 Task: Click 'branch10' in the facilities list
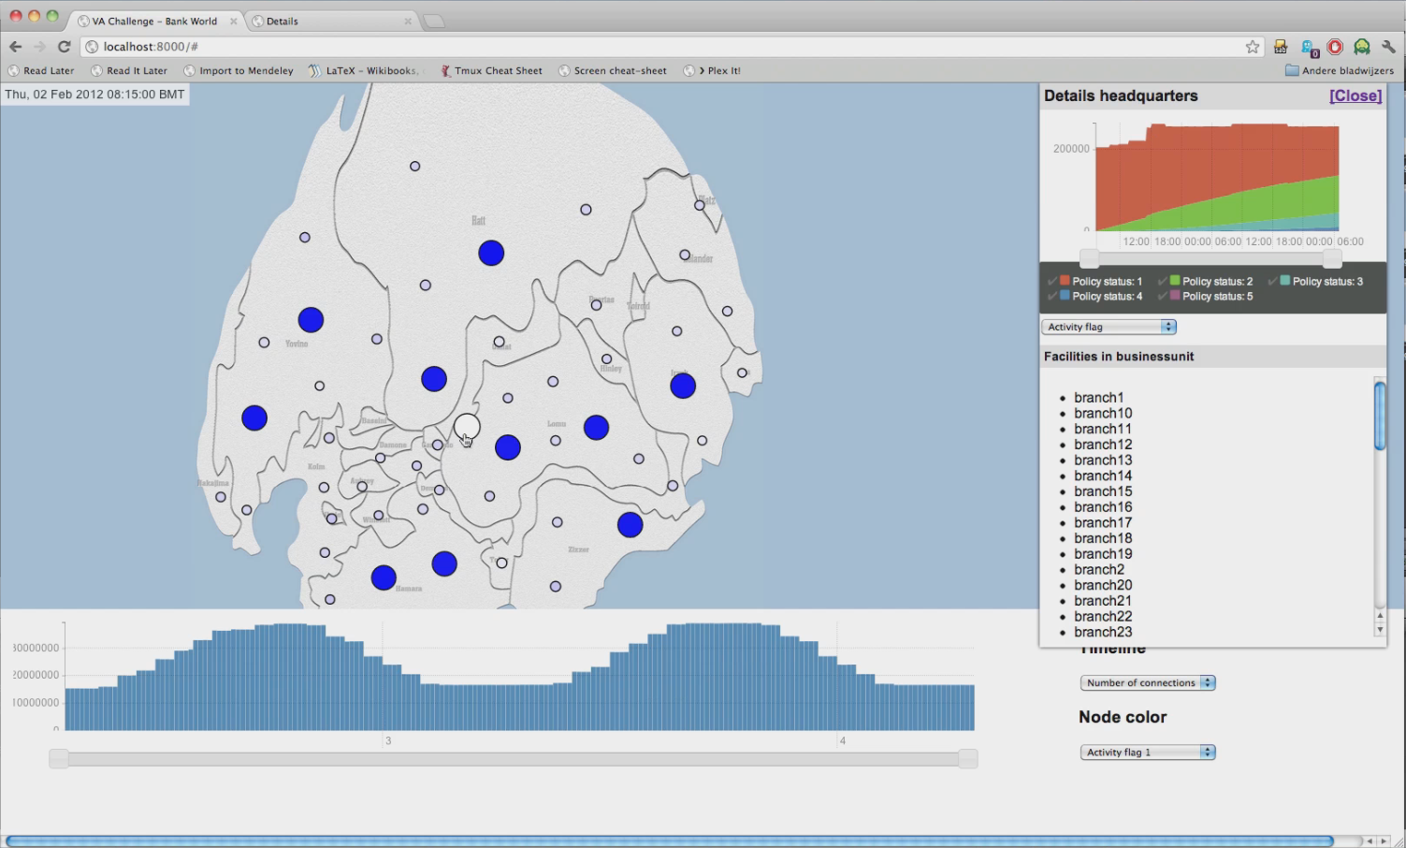[x=1103, y=414]
